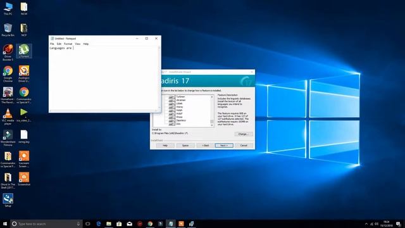Select the Auslogics Driver Updater desktop shortcut
This screenshot has width=405, height=228.
(24, 74)
